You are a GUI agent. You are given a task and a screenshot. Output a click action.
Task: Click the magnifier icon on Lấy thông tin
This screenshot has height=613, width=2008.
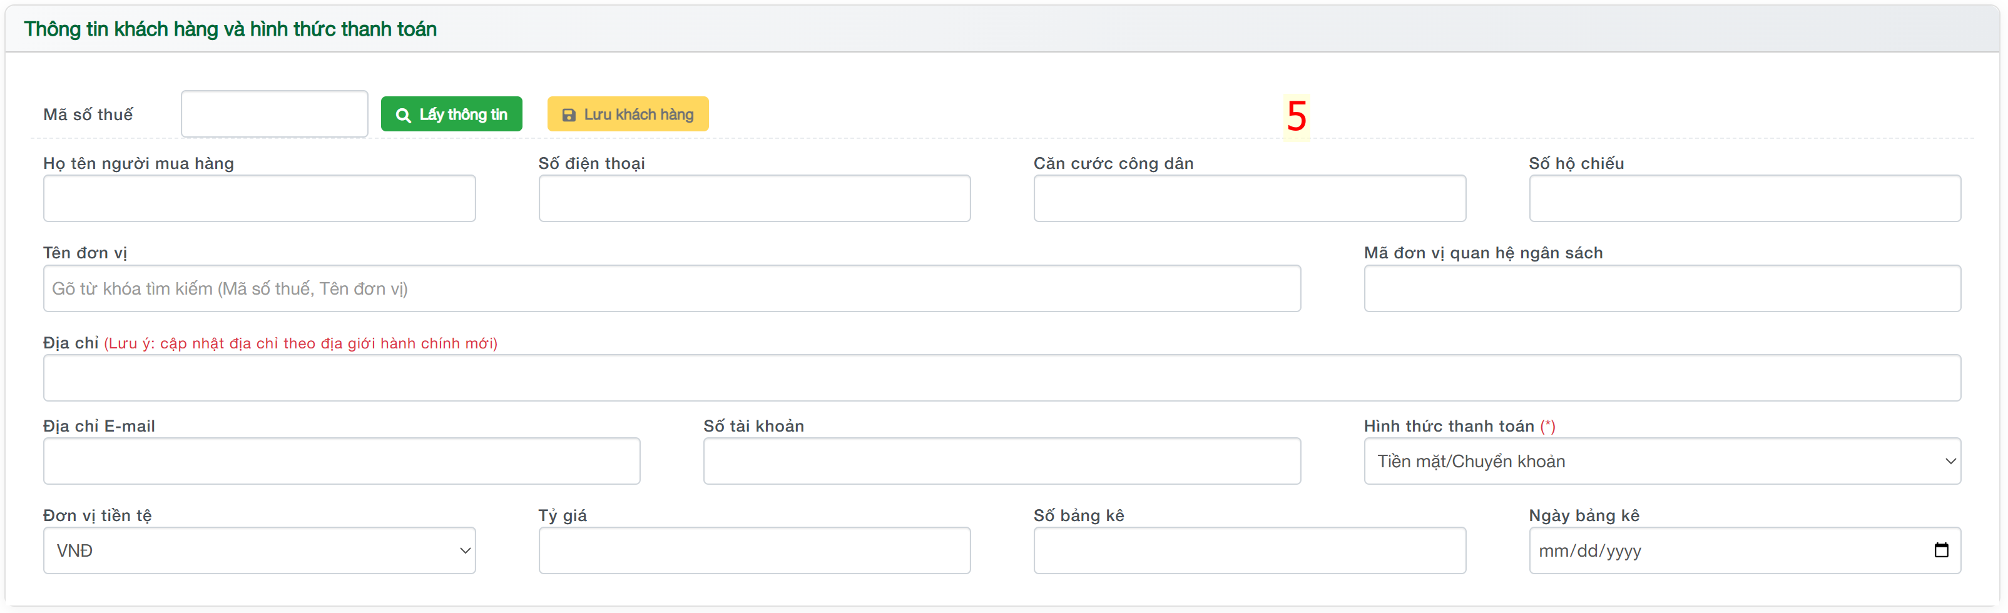403,115
